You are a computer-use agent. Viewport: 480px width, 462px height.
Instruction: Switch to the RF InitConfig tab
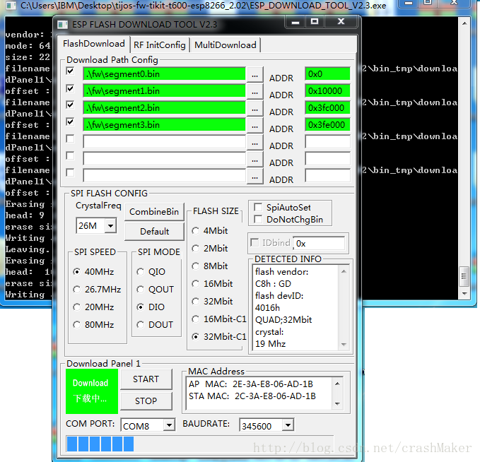(160, 45)
